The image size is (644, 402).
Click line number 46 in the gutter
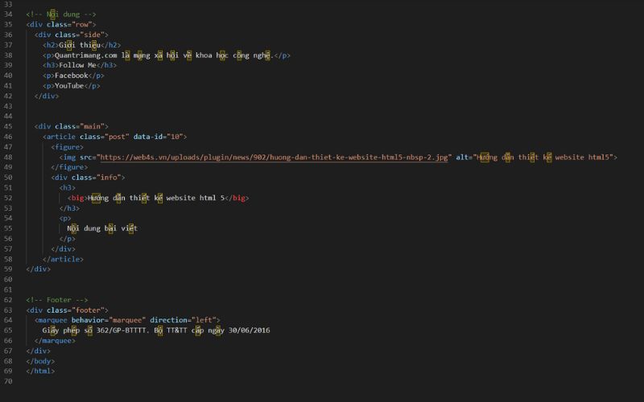(x=8, y=137)
